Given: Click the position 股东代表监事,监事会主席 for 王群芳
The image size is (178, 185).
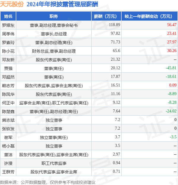Looking at the screenshot, I should pyautogui.click(x=54, y=172).
